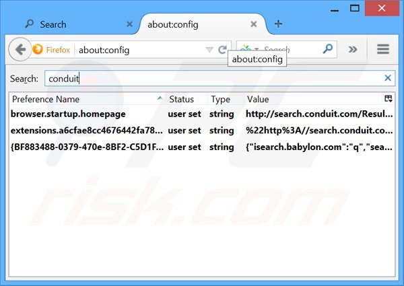Reload the page with the refresh icon
The width and height of the screenshot is (404, 286).
pos(223,49)
